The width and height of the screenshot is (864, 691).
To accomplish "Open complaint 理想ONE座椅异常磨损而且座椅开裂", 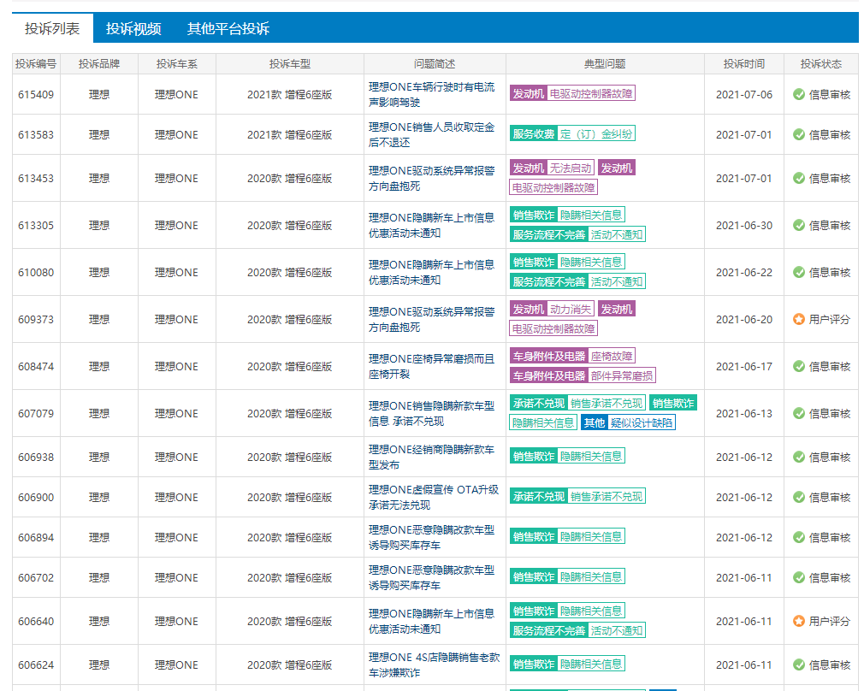I will click(x=431, y=366).
